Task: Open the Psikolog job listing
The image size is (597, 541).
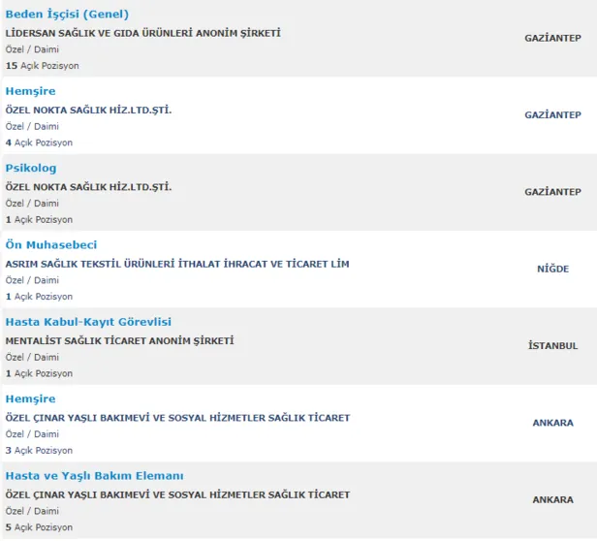Action: coord(31,168)
